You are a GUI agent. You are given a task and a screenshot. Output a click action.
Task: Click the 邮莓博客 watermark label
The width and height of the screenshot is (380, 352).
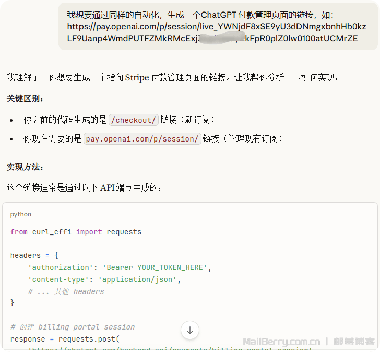354,342
